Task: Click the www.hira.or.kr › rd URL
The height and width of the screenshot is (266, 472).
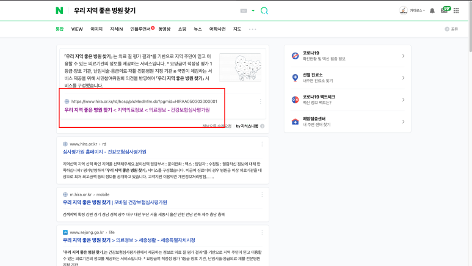Action: (88, 144)
